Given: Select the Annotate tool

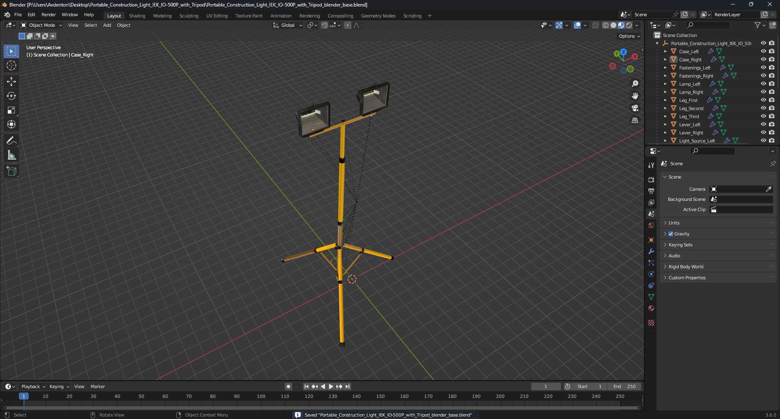Looking at the screenshot, I should tap(11, 141).
